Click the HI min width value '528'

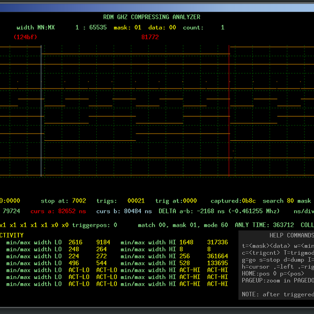click(x=185, y=263)
